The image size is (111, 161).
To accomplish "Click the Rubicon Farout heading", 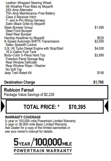I will pos(19,90).
